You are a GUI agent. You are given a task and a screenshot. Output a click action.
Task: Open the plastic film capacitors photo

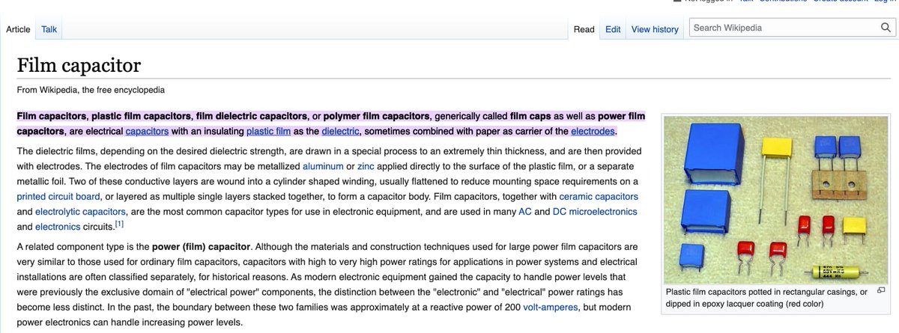click(775, 199)
